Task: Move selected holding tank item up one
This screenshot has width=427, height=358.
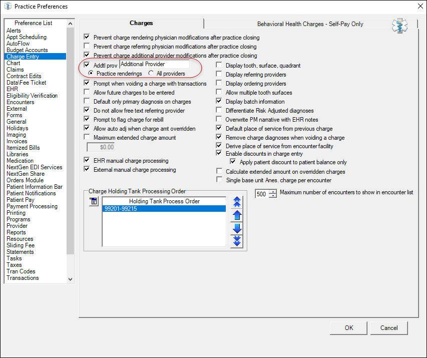Action: point(237,215)
